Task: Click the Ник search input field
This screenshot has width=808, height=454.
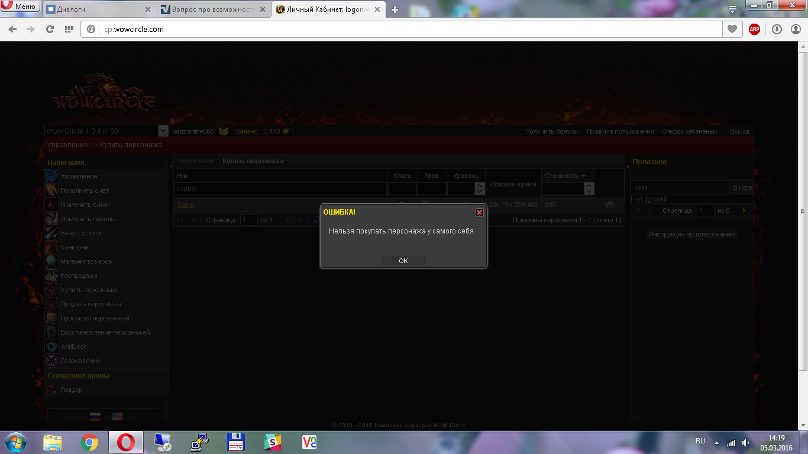Action: 280,189
